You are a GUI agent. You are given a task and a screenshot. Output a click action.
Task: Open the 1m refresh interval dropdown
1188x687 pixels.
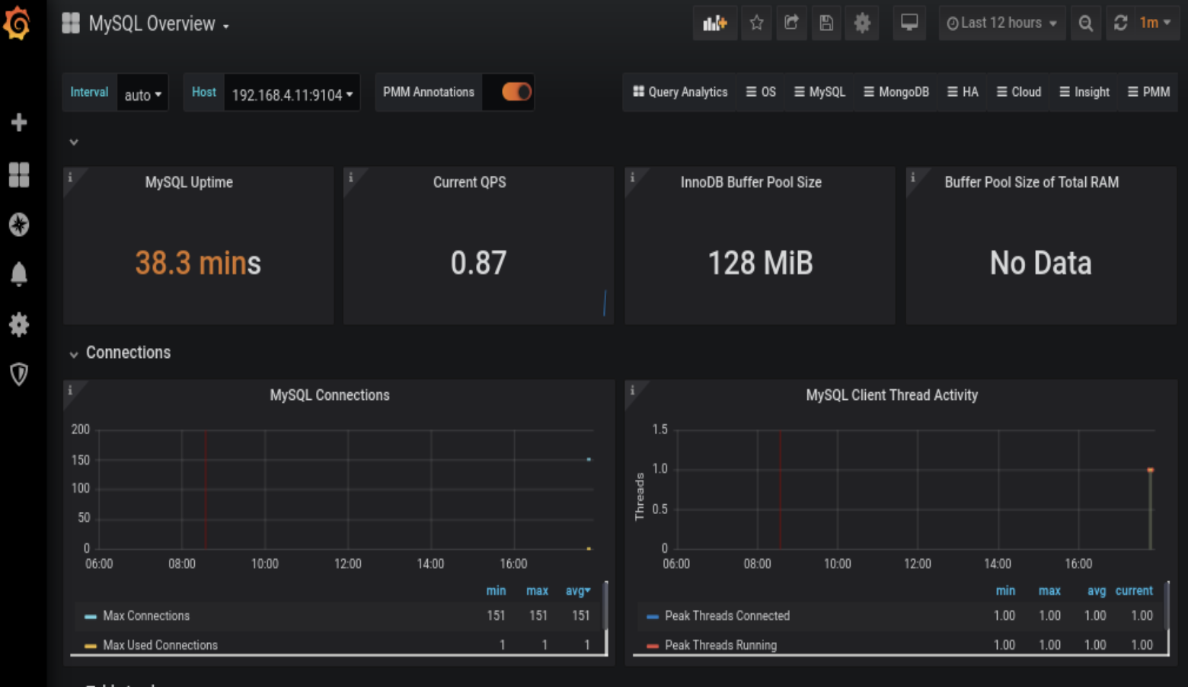point(1155,23)
